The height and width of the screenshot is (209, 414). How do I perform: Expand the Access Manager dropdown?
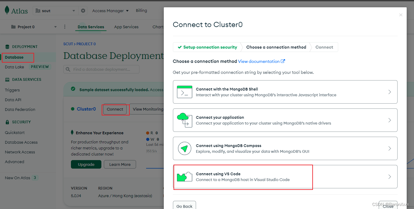click(x=110, y=11)
